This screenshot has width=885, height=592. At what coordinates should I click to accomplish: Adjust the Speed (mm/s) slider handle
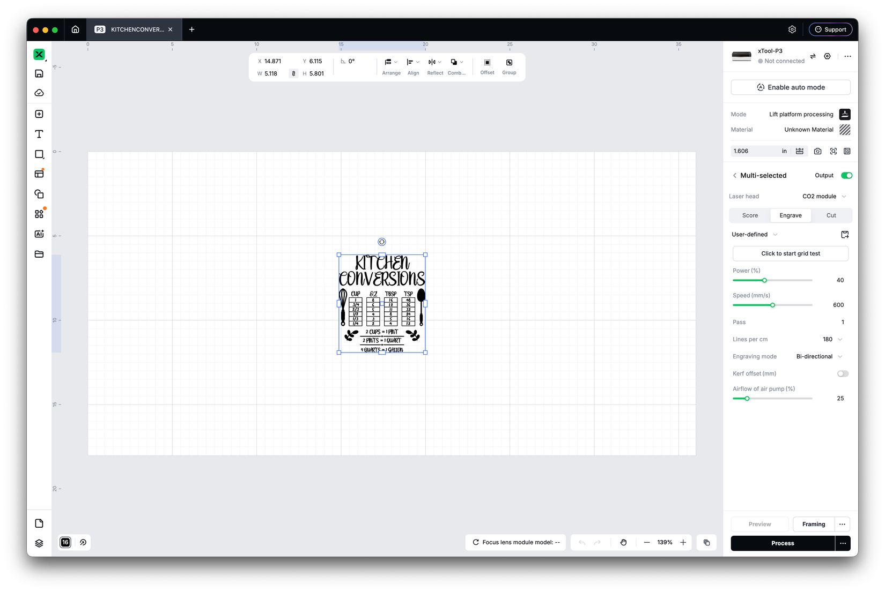pyautogui.click(x=772, y=305)
